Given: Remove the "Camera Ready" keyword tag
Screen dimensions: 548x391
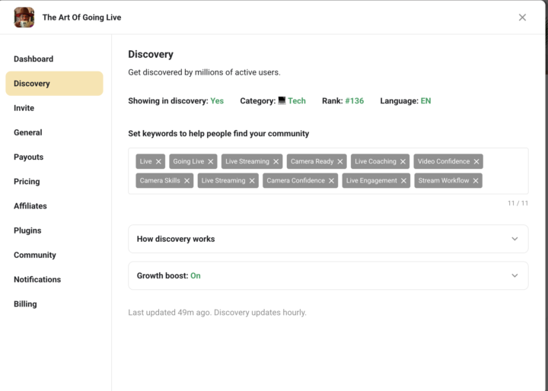Looking at the screenshot, I should pyautogui.click(x=340, y=161).
